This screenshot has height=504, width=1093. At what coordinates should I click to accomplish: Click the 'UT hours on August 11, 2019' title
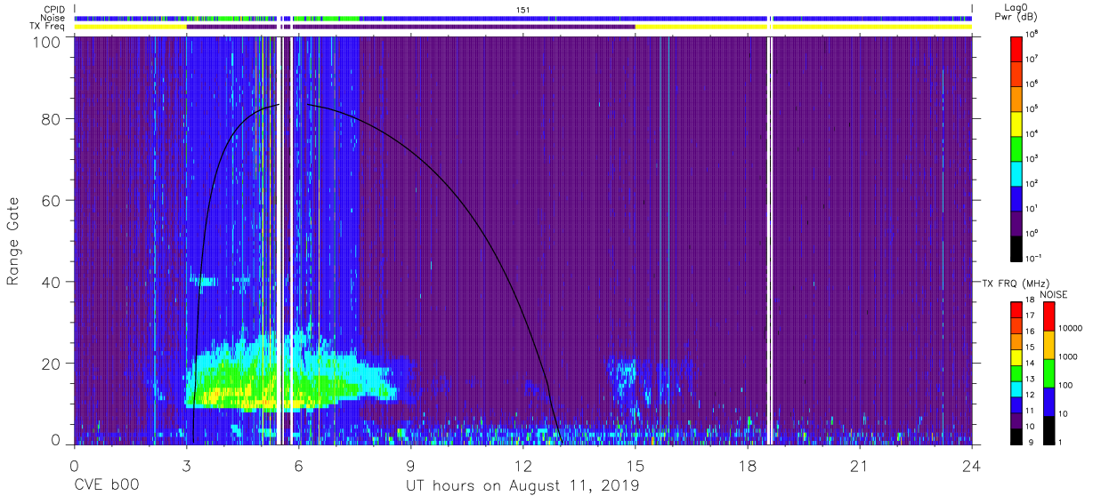click(x=522, y=486)
